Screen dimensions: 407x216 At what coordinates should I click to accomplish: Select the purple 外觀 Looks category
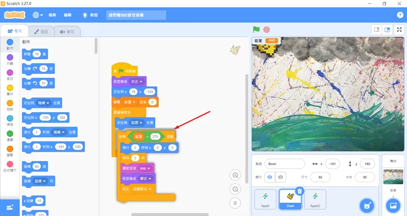click(10, 60)
